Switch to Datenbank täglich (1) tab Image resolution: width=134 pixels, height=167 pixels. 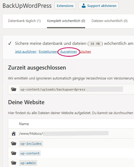pyautogui.click(x=24, y=21)
